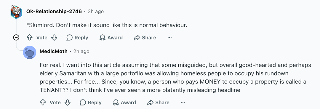Upvote Ok-Relationship-2746's comment

[30, 38]
